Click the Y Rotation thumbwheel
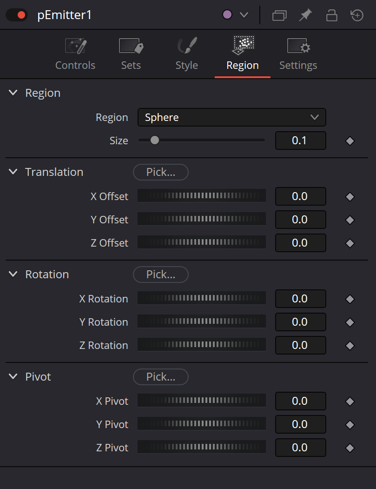The width and height of the screenshot is (376, 489). (x=202, y=321)
